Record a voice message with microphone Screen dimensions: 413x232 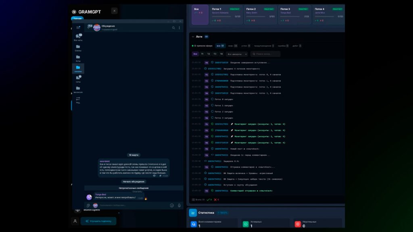tap(179, 205)
